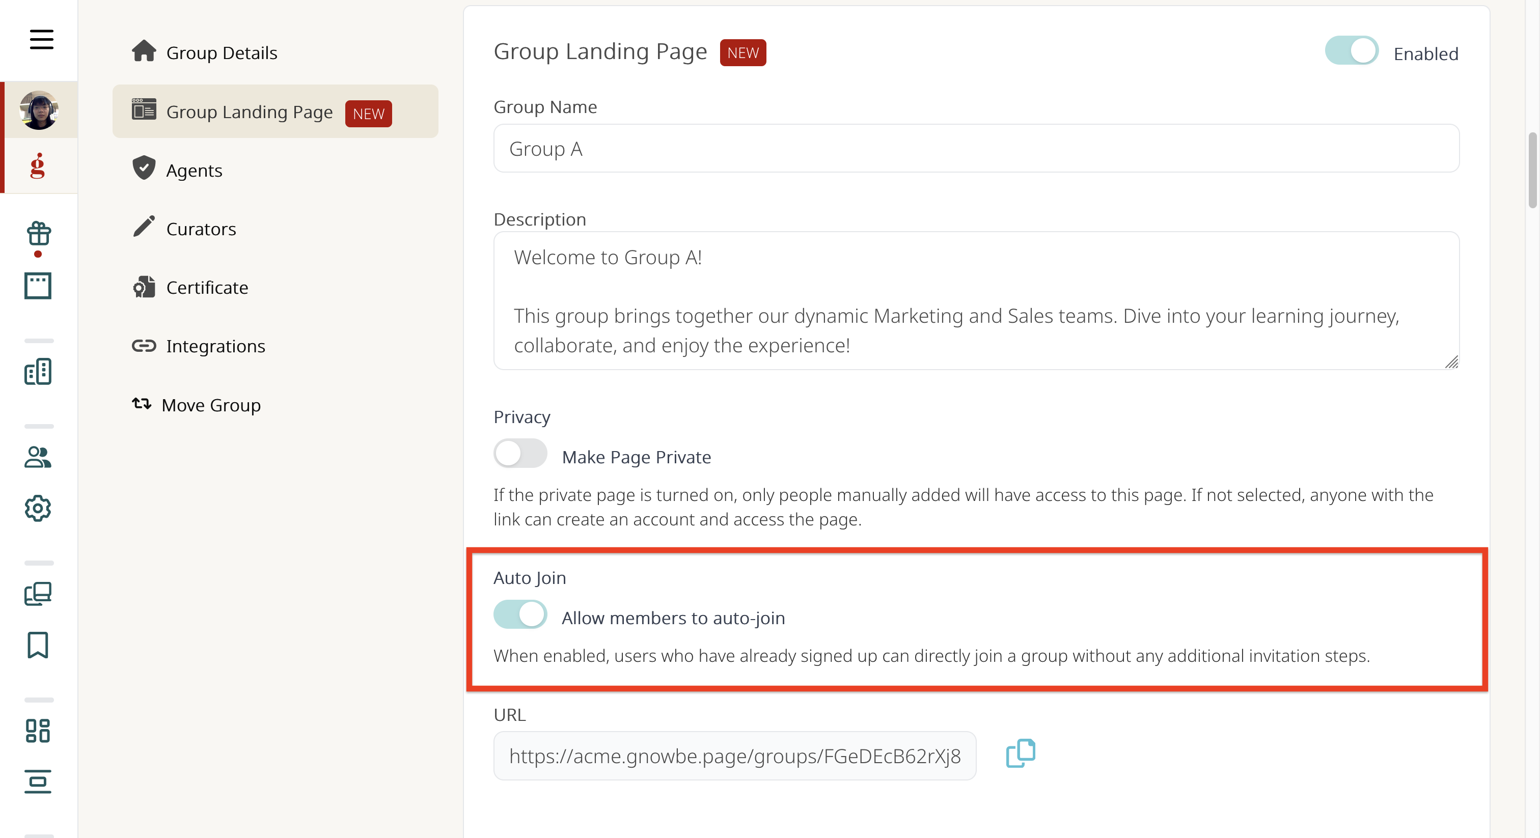Open Curators menu item
The height and width of the screenshot is (838, 1540).
[275, 229]
